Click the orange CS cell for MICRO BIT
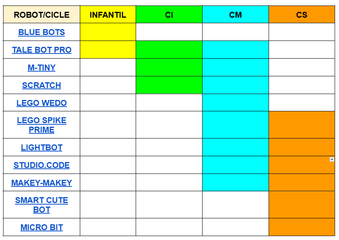The height and width of the screenshot is (240, 339). [x=302, y=227]
